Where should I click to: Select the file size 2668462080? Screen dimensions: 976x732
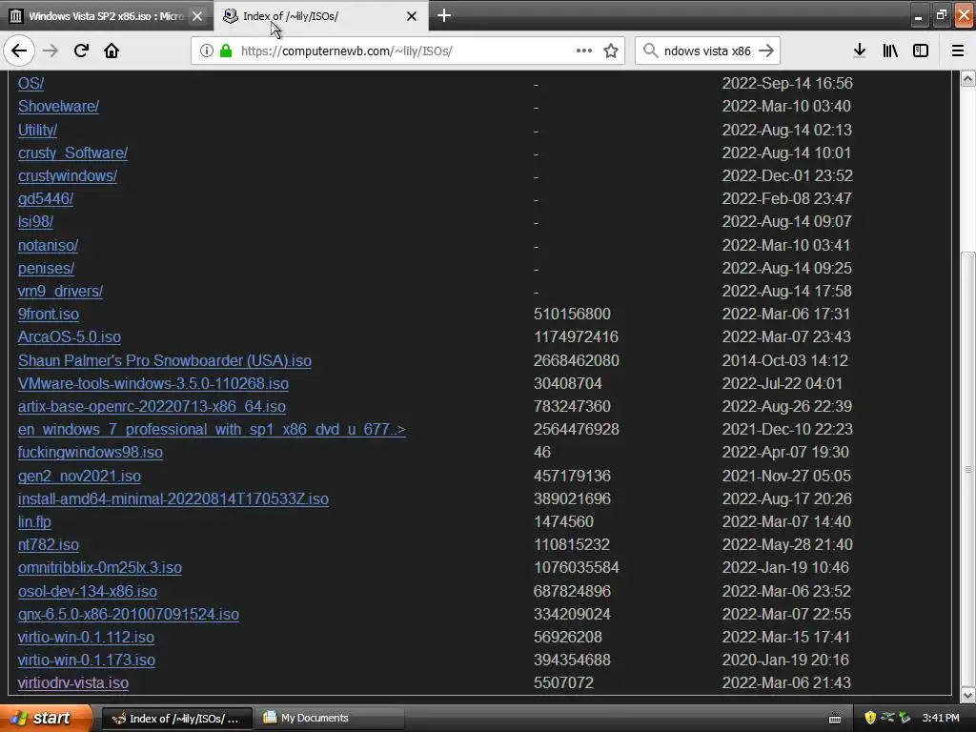[577, 361]
